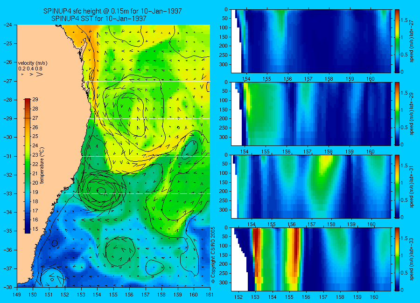Click the -38 latitude label on the map
Viewport: 420px width, 303px height.
(7, 287)
